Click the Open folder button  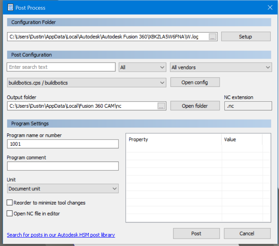(x=195, y=106)
